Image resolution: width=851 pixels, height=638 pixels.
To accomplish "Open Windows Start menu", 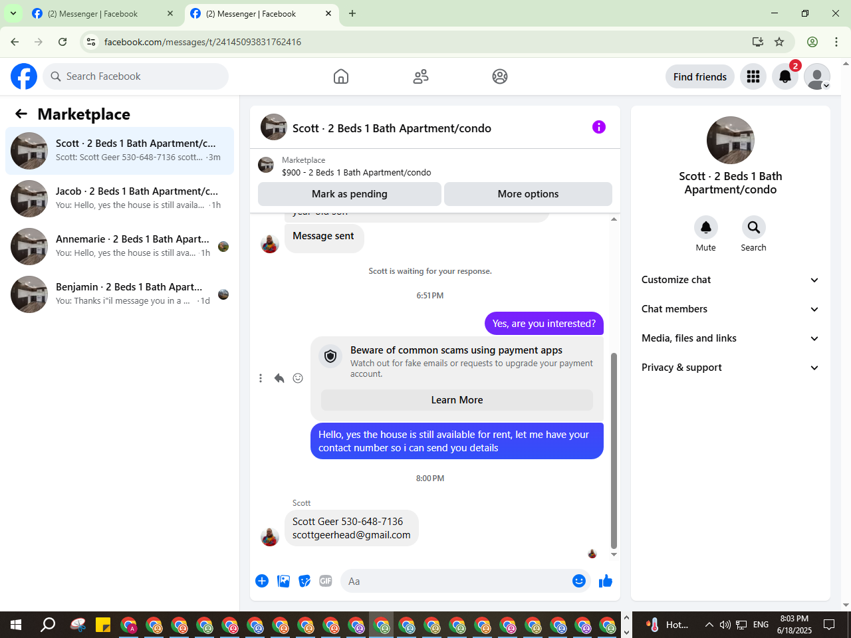I will pos(16,625).
